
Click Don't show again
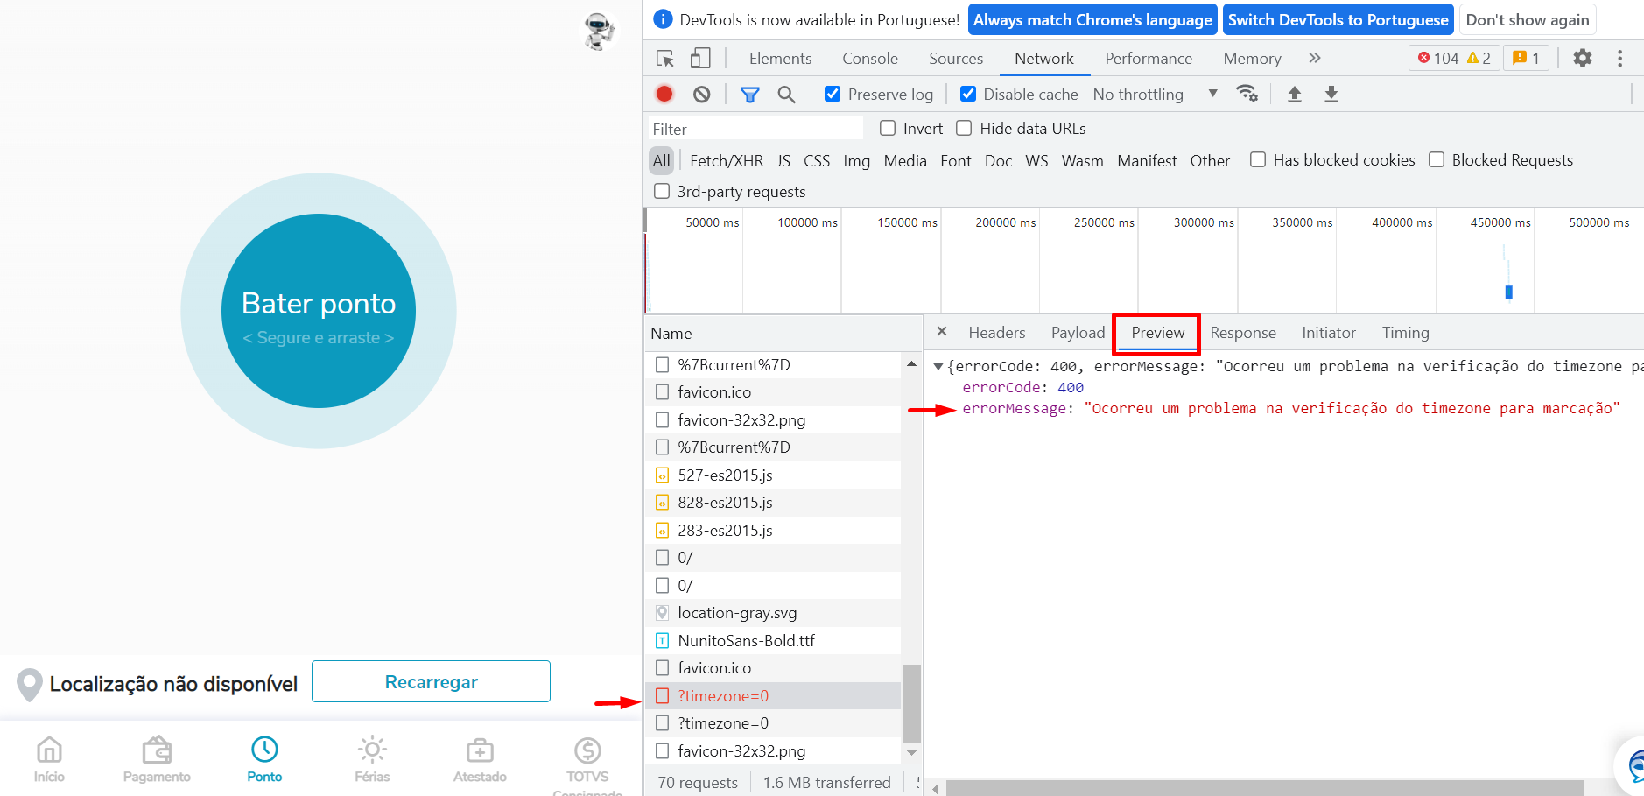point(1528,19)
